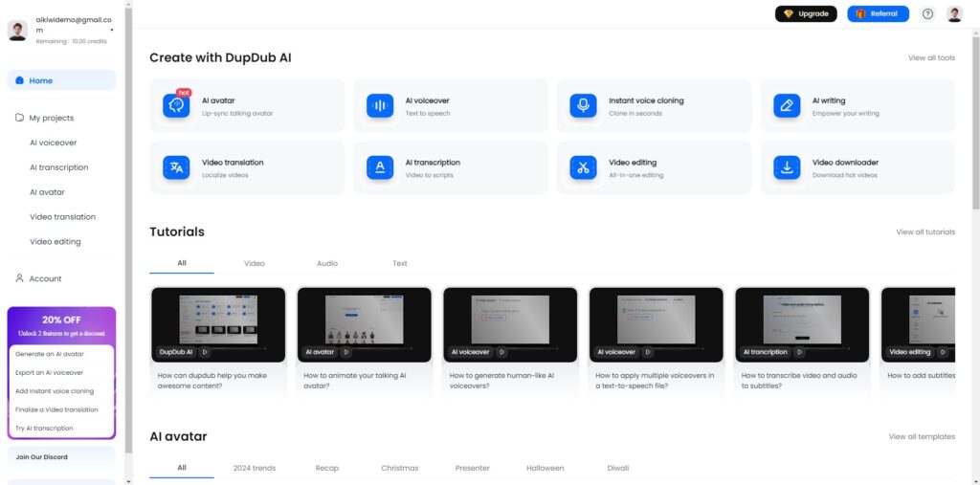980x485 pixels.
Task: Play the DupDub AI tutorial video
Action: [205, 352]
